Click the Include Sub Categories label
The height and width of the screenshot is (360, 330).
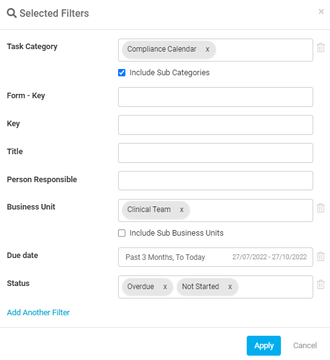(170, 73)
